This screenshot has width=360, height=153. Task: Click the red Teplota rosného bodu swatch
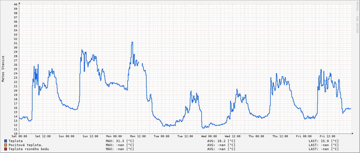[x=5, y=149]
